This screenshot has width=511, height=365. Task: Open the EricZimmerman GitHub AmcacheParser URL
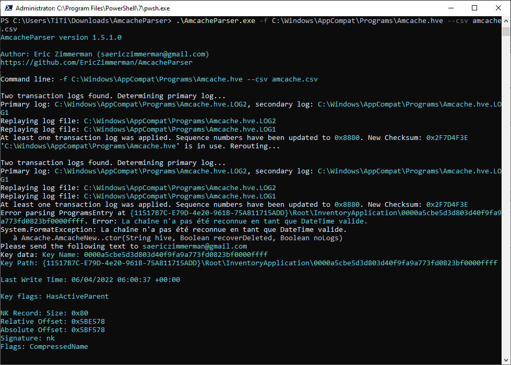[96, 63]
